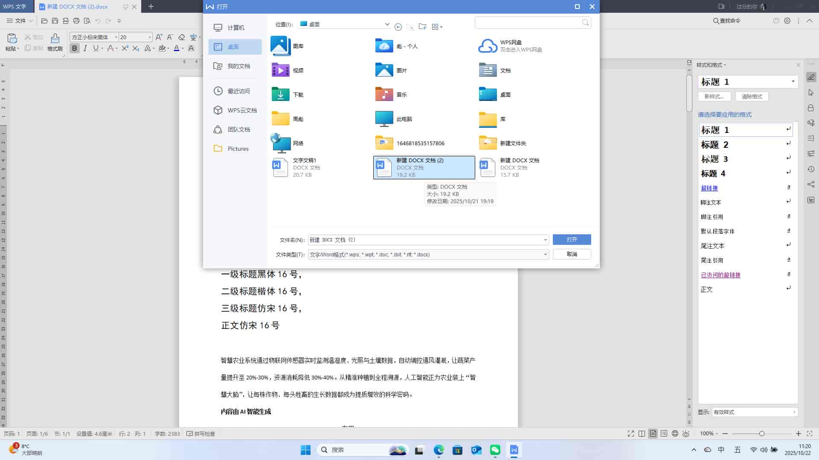Apply 标题 3 style from list
This screenshot has width=819, height=460.
point(746,159)
